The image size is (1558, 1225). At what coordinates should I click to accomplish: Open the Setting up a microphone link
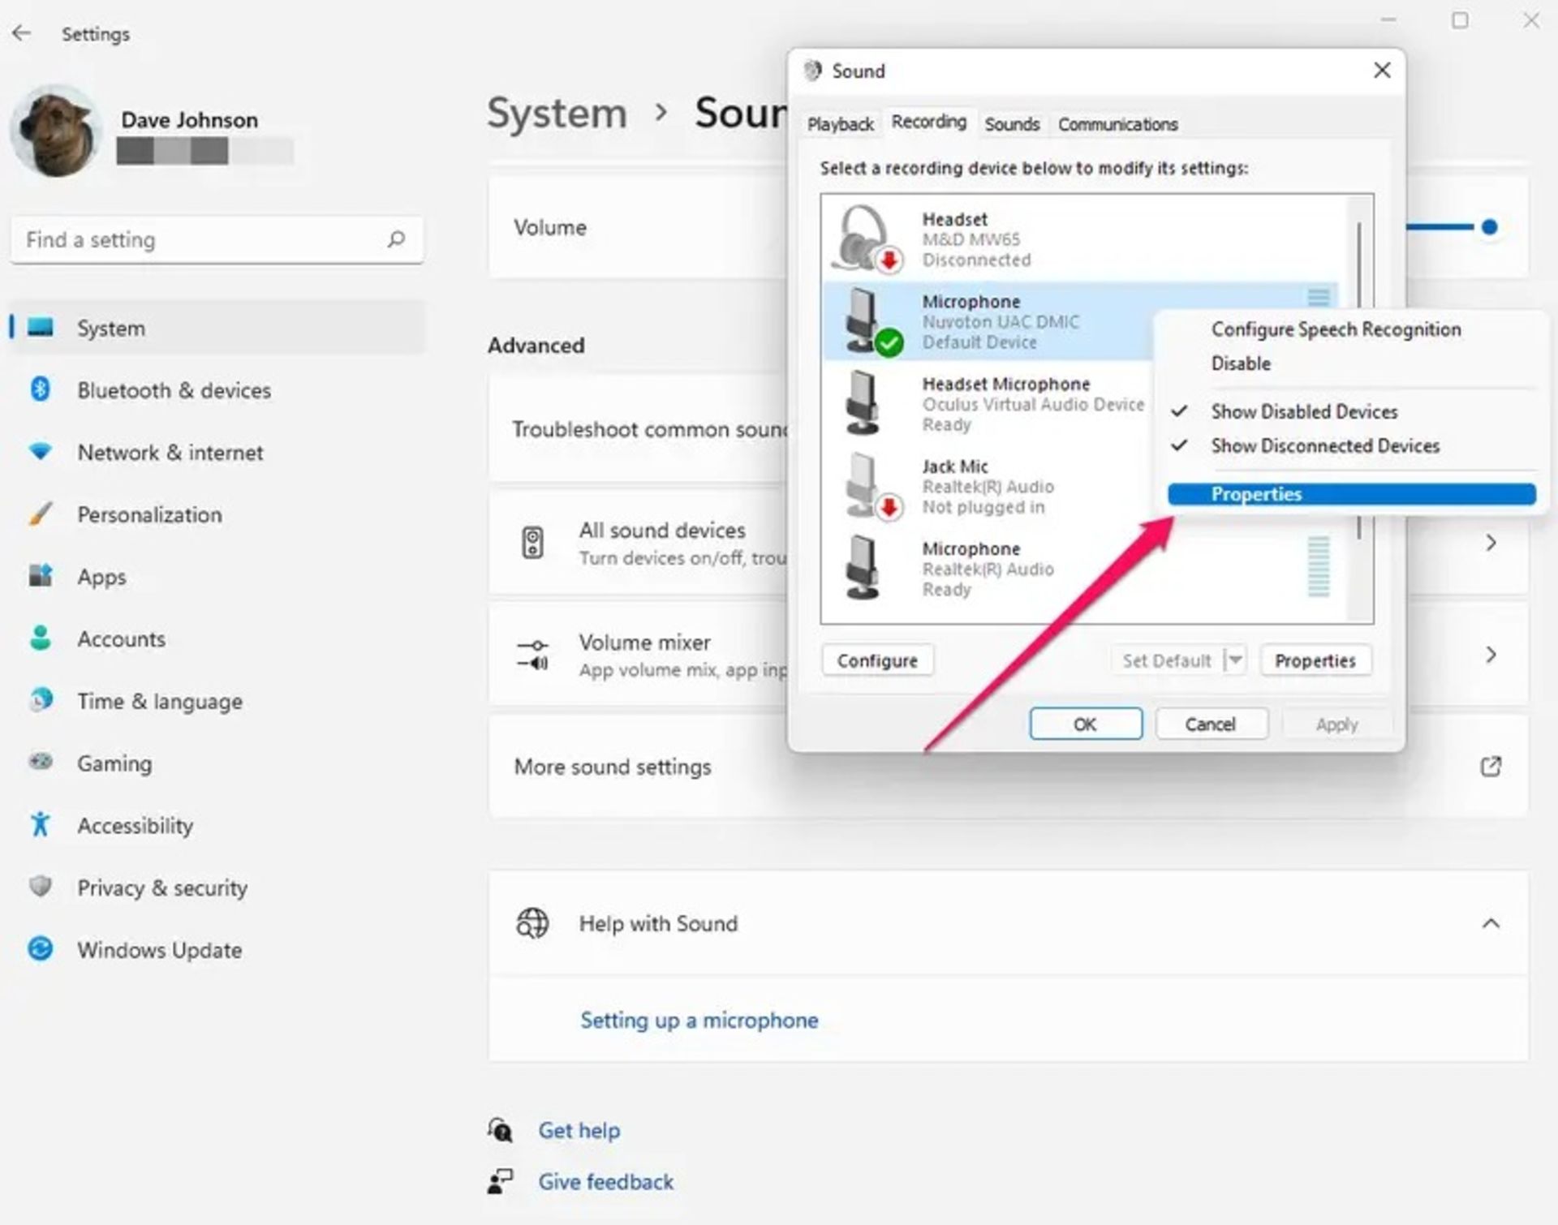[x=699, y=1020]
